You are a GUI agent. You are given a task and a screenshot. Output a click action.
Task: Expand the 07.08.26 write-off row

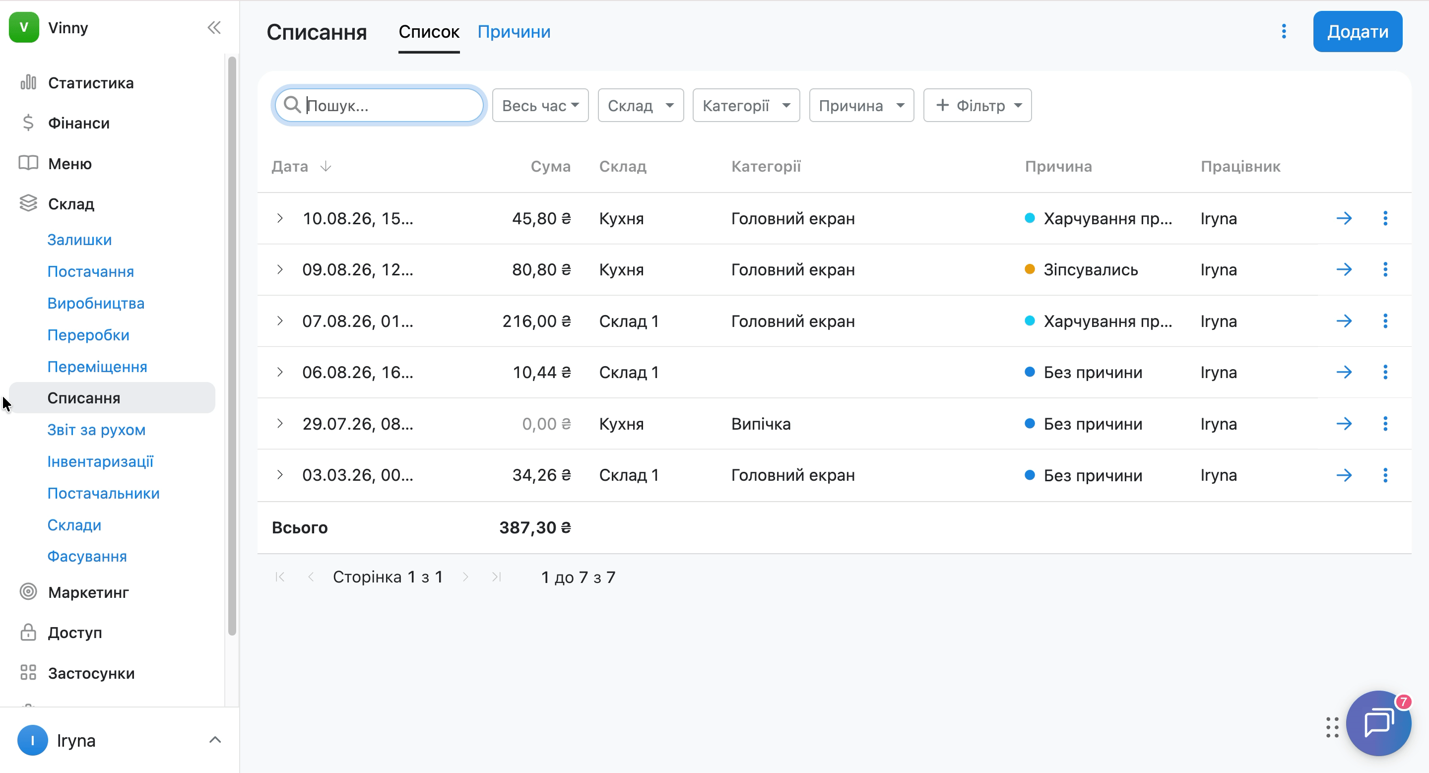coord(280,321)
